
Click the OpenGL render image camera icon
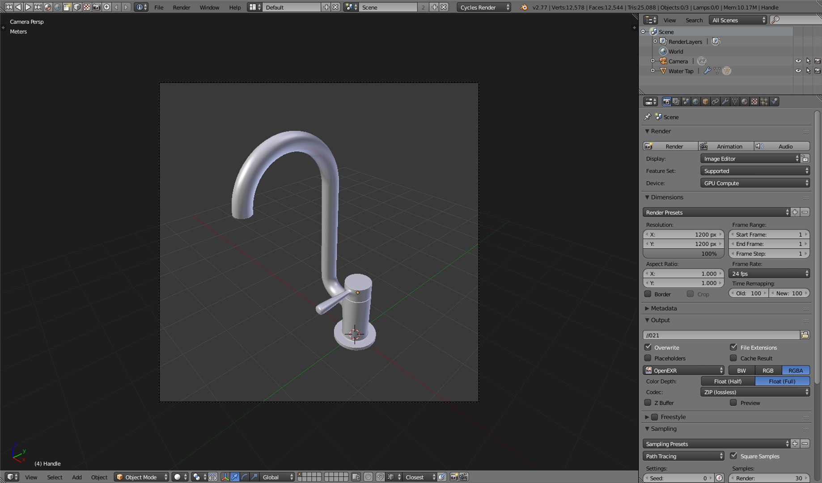coord(454,477)
